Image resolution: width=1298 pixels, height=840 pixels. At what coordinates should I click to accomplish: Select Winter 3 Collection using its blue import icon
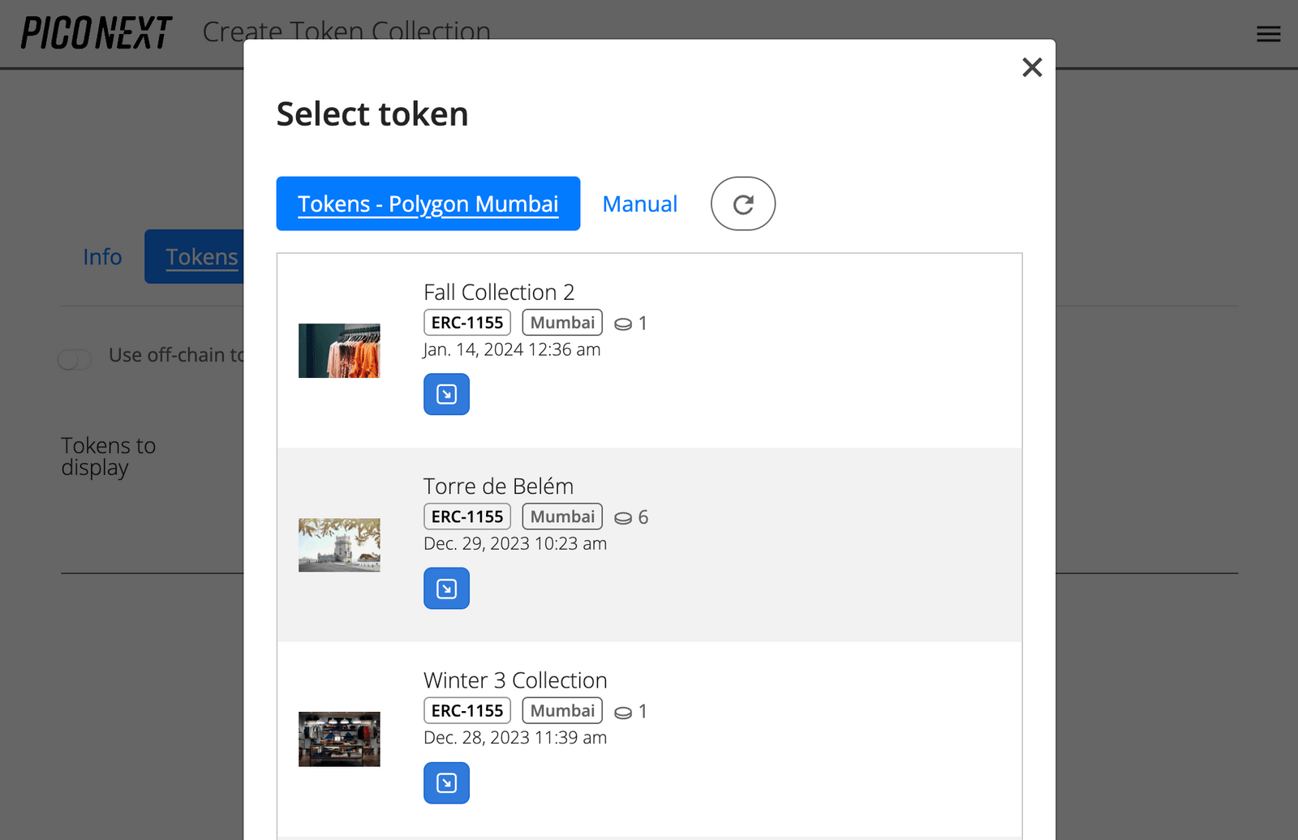click(x=445, y=783)
